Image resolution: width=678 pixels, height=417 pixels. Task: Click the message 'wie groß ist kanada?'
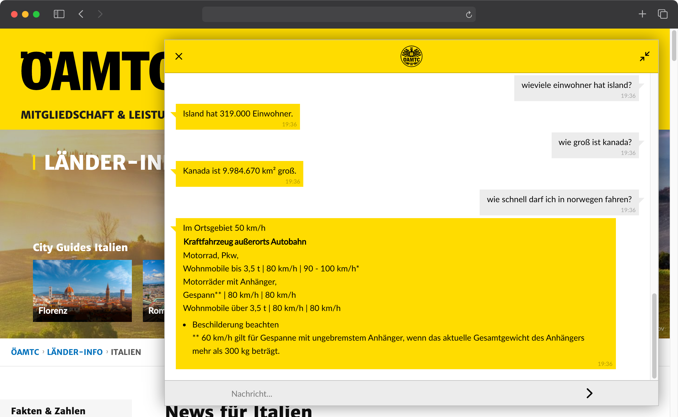[595, 145]
